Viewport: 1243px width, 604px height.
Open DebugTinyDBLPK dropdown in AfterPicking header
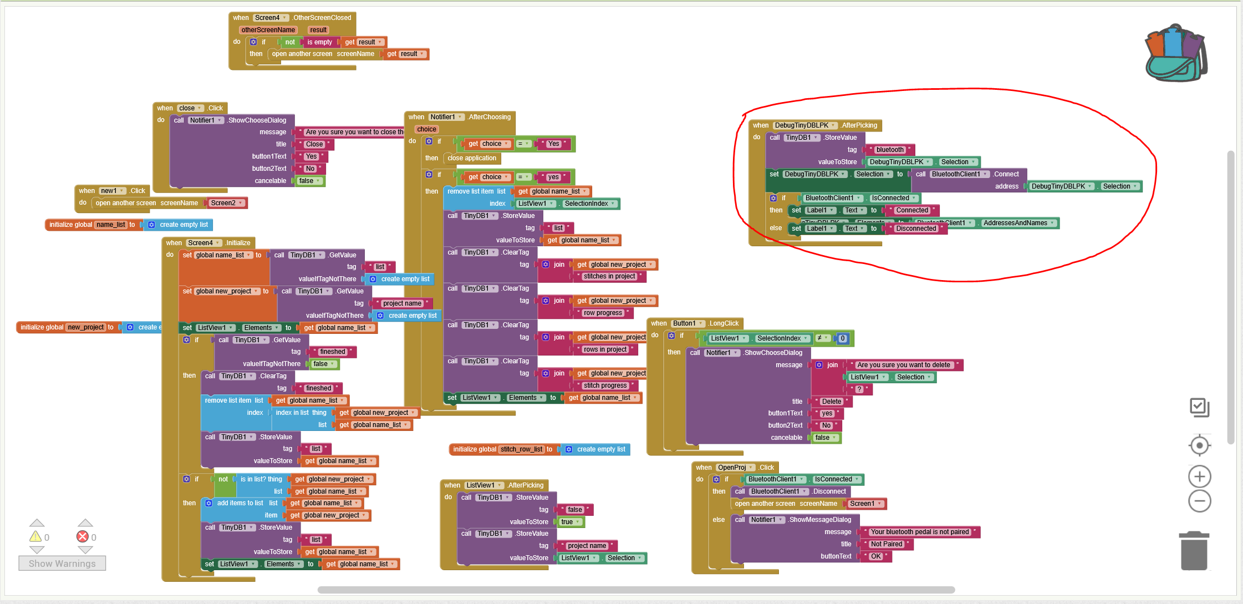click(x=805, y=125)
